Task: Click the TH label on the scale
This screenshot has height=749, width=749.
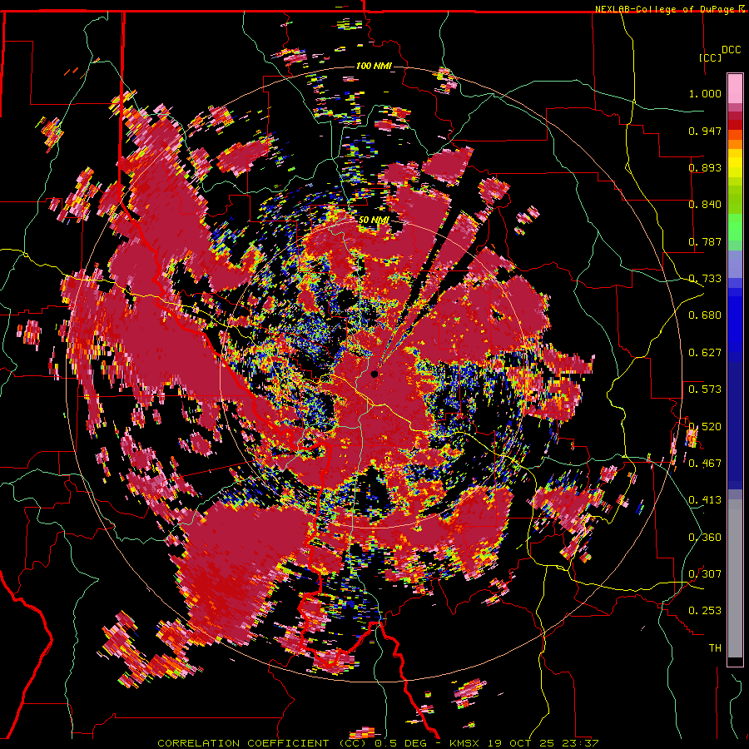Action: pyautogui.click(x=715, y=648)
